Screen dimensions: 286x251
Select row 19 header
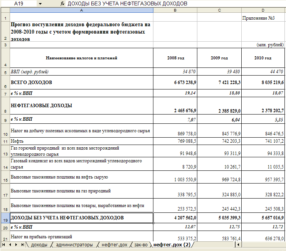[5, 218]
